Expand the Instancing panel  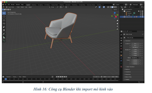[x=134, y=74]
